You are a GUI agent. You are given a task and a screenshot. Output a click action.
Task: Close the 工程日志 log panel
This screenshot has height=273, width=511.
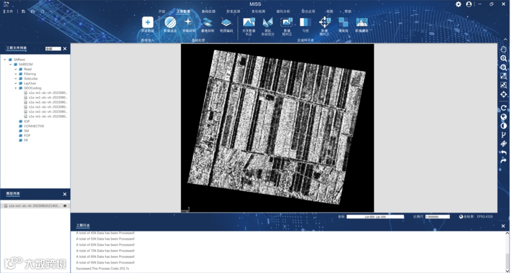click(x=503, y=226)
